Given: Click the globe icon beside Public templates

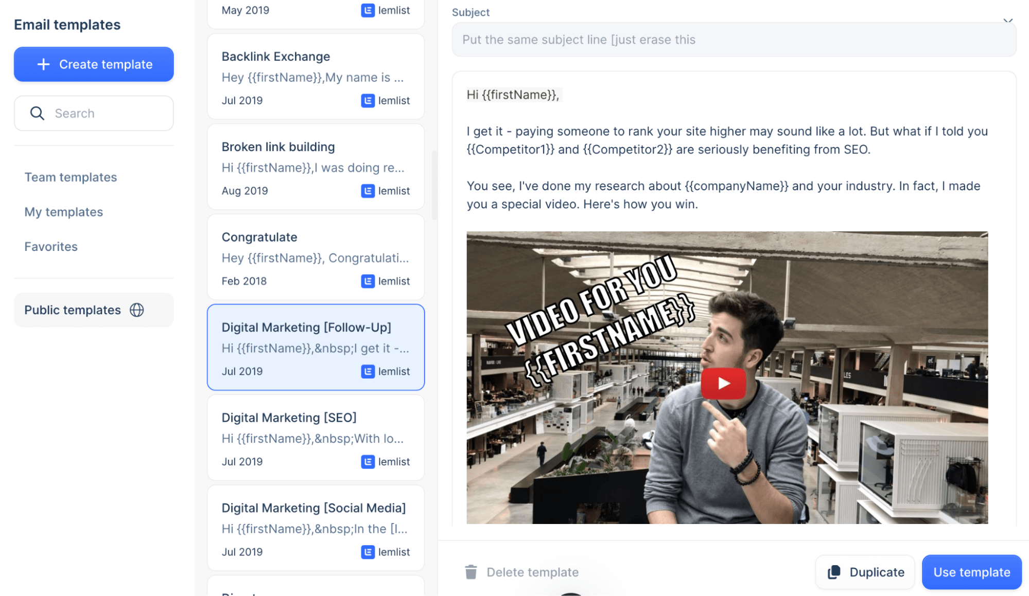Looking at the screenshot, I should [137, 310].
